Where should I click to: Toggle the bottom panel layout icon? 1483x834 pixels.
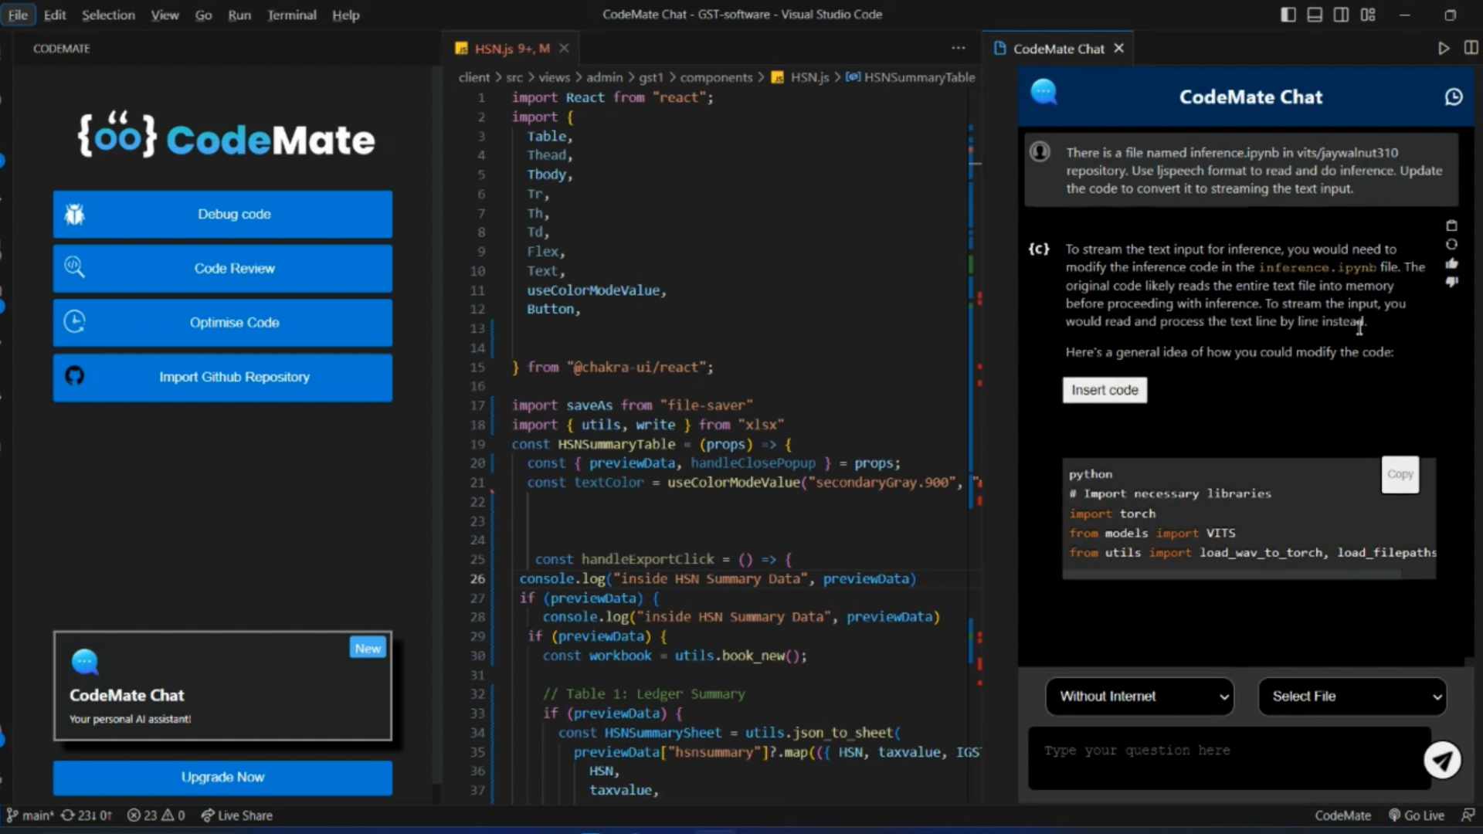pyautogui.click(x=1315, y=15)
